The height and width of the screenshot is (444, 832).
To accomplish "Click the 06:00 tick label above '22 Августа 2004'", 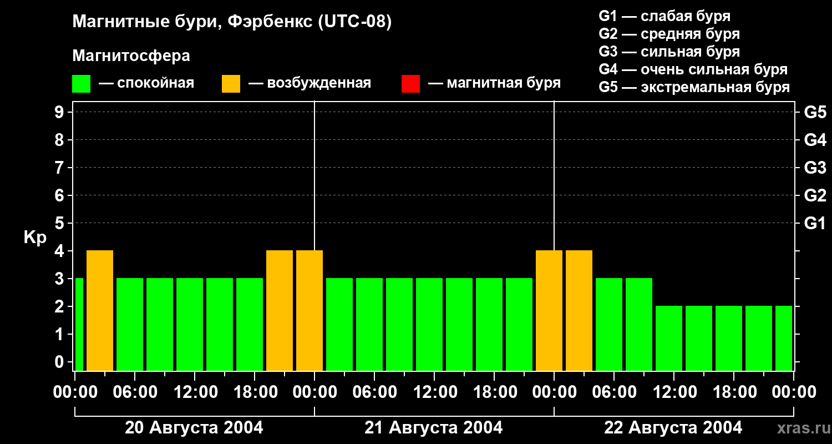I will (614, 392).
